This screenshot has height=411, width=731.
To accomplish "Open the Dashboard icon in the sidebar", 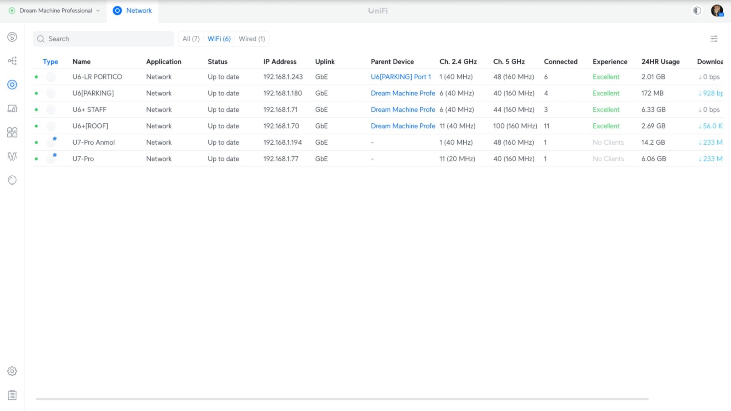I will 12,37.
